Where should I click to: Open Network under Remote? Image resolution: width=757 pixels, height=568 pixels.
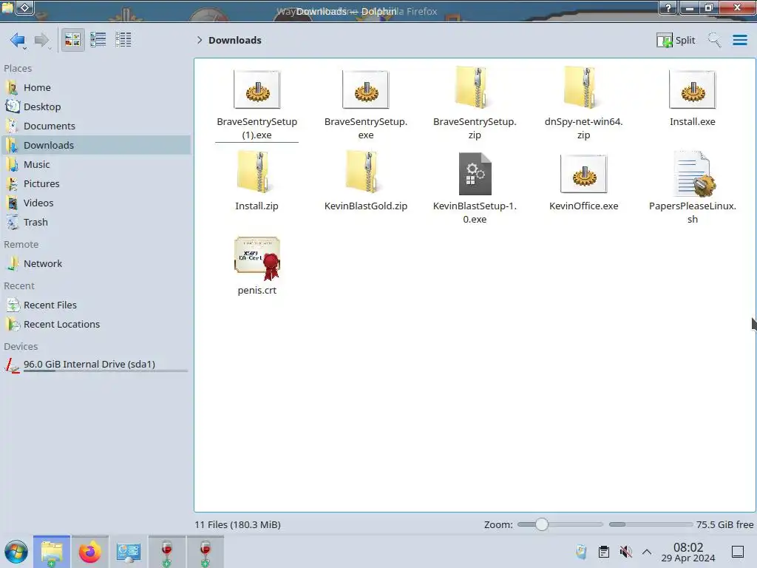pos(97,264)
